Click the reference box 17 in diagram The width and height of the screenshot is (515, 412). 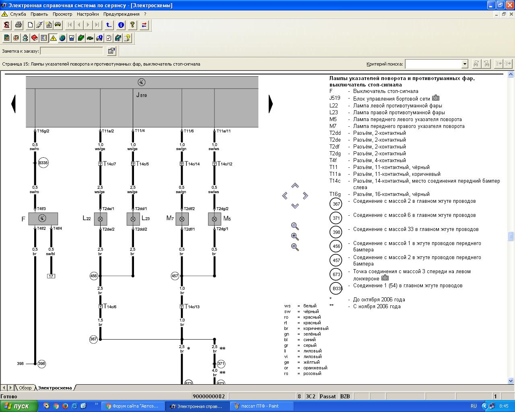[x=51, y=276]
